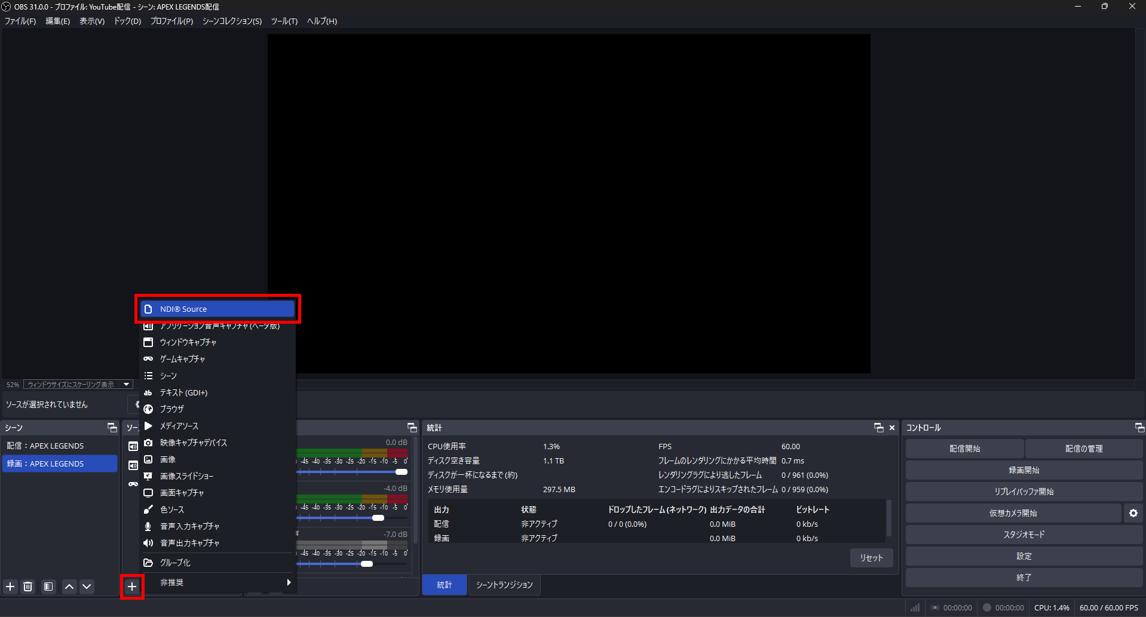Open the 編集(E) menu
The width and height of the screenshot is (1146, 617).
58,21
